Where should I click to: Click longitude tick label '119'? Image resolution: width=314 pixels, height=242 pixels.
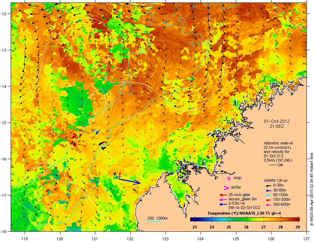tap(25, 238)
